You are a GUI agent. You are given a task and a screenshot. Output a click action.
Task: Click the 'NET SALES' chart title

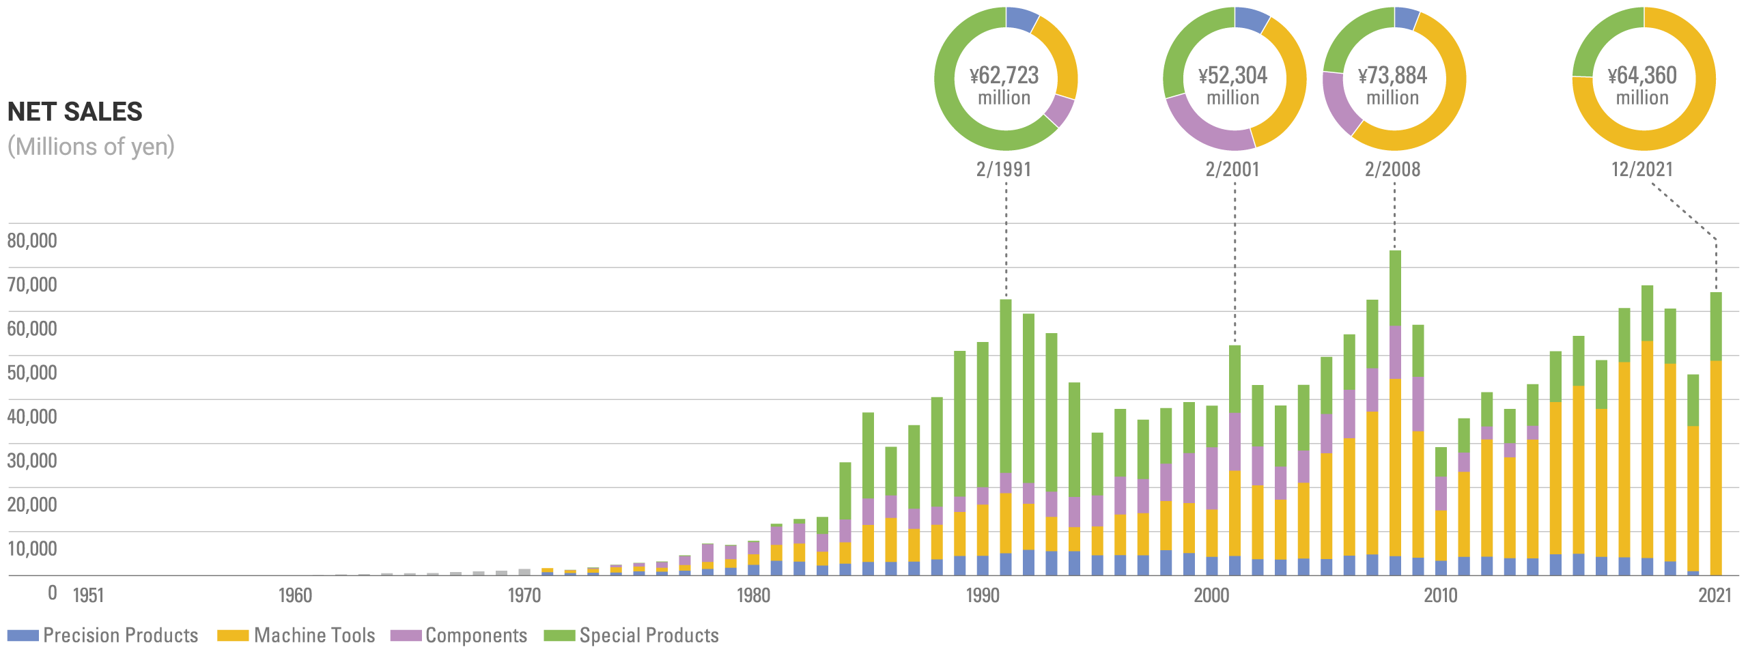(75, 112)
